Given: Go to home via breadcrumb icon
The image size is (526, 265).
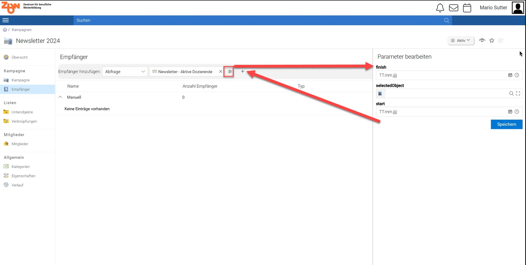Looking at the screenshot, I should (5, 30).
